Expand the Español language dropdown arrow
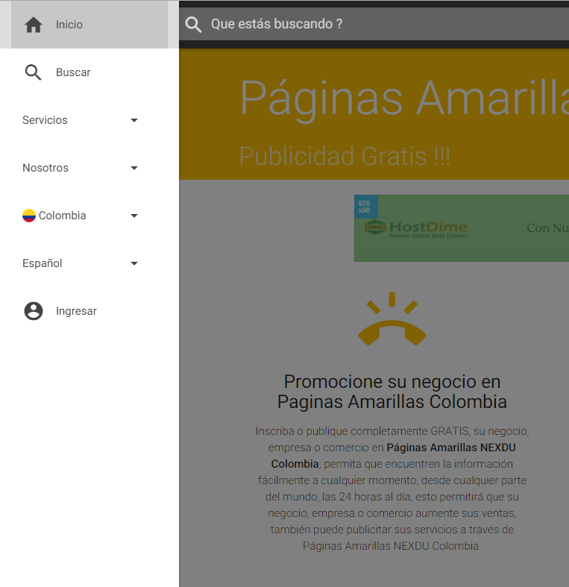Screen dimensions: 569x587 [134, 263]
